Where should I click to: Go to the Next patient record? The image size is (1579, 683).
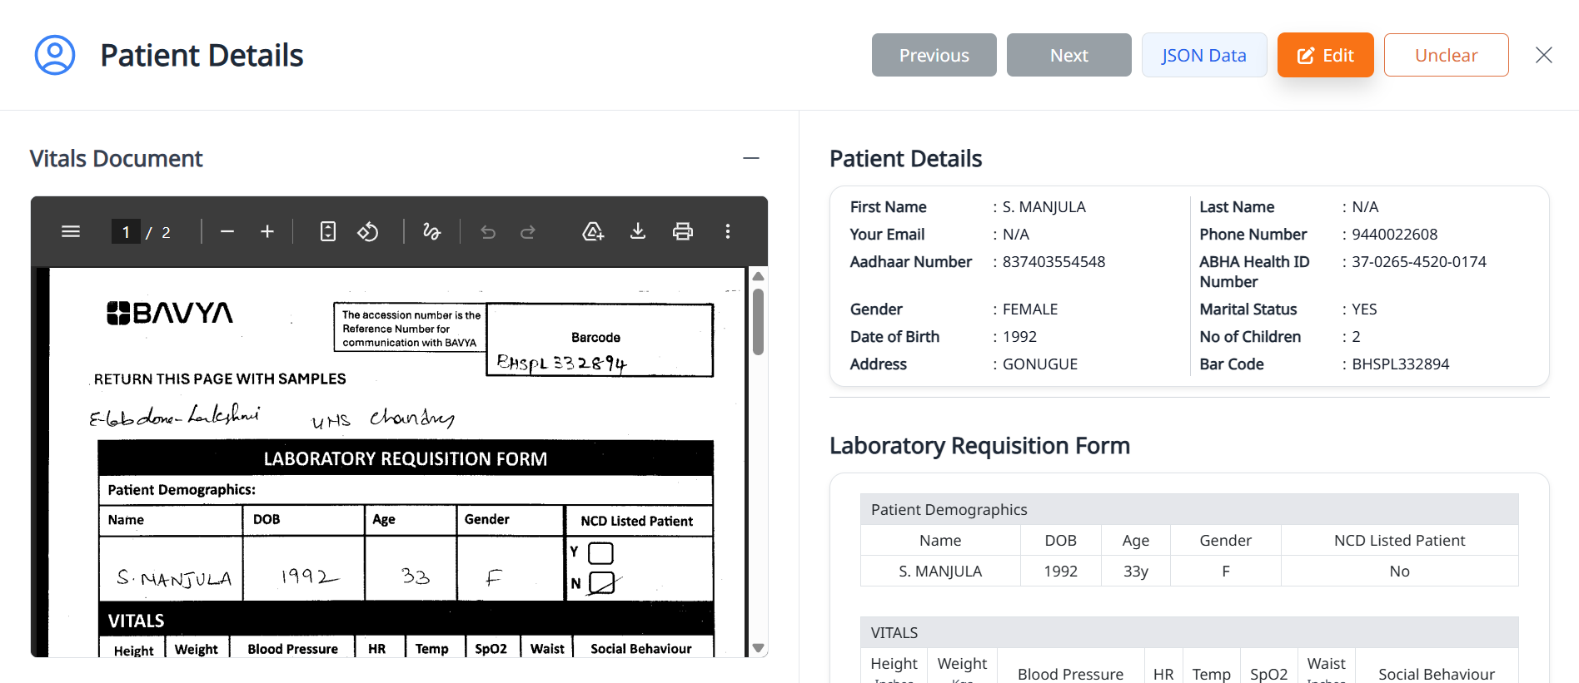point(1068,55)
